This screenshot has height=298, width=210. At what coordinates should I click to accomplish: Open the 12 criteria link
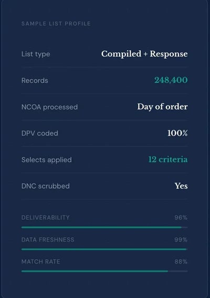pos(168,159)
